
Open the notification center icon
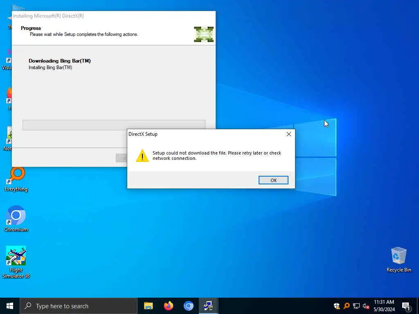tap(406, 306)
